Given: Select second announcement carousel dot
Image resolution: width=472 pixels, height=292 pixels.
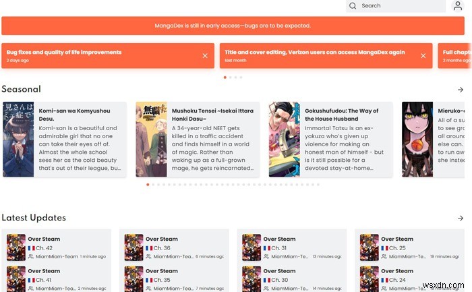Looking at the screenshot, I should (231, 78).
